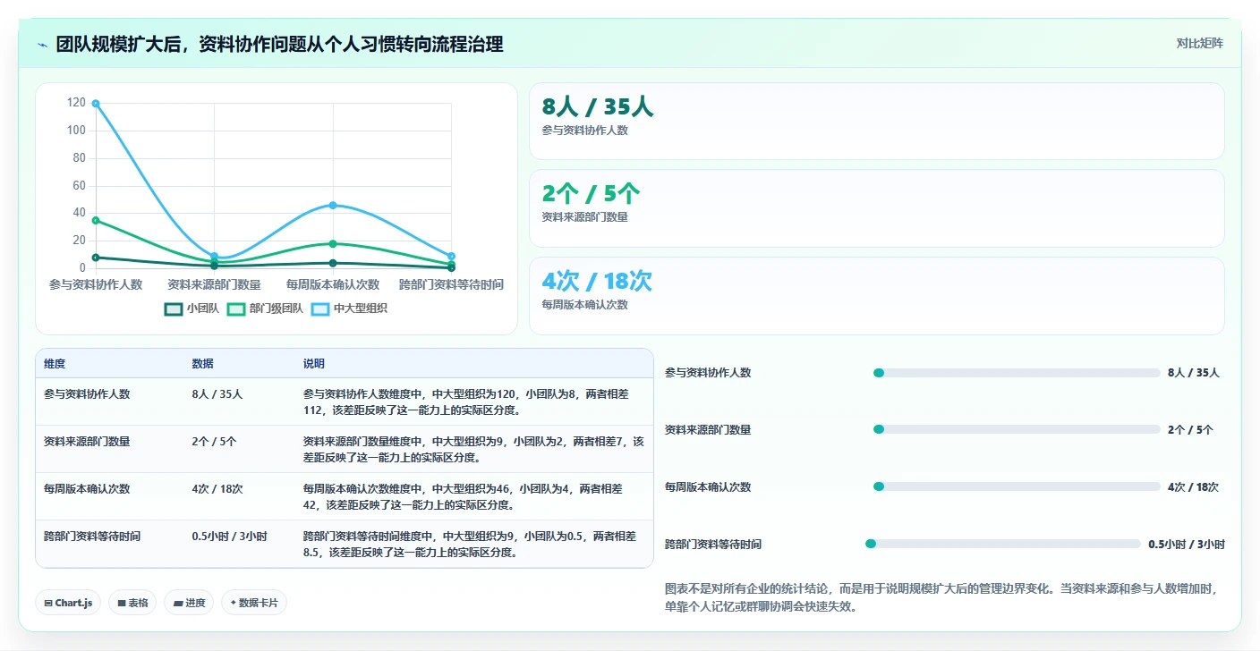Click the 跨部门资料等待时间 x-axis chart label
This screenshot has width=1260, height=651.
point(451,284)
